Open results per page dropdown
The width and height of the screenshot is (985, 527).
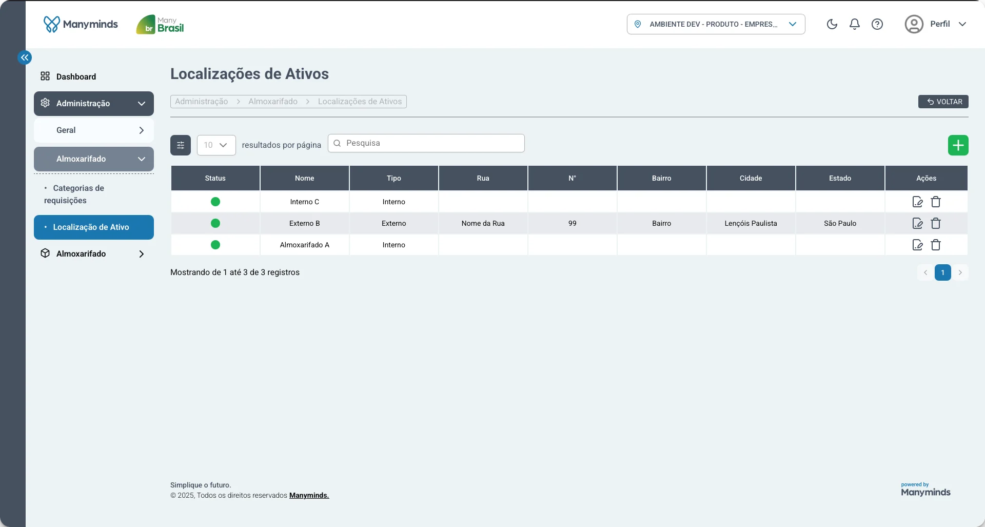pos(216,145)
